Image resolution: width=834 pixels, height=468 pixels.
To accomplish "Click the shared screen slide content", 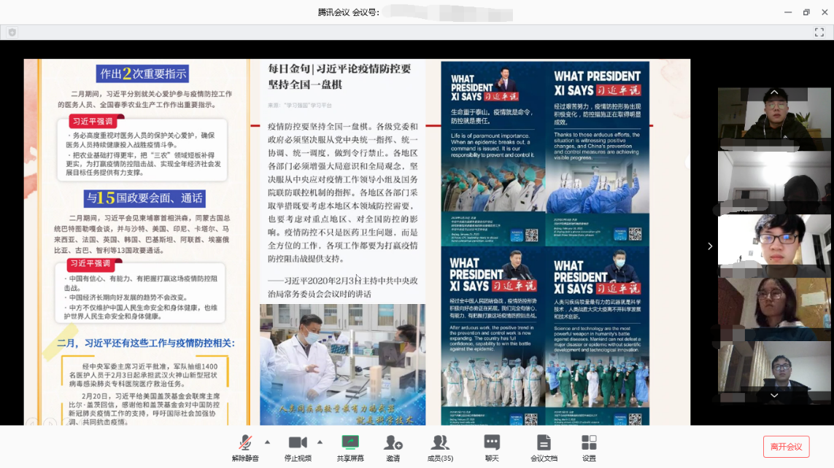I will point(358,242).
